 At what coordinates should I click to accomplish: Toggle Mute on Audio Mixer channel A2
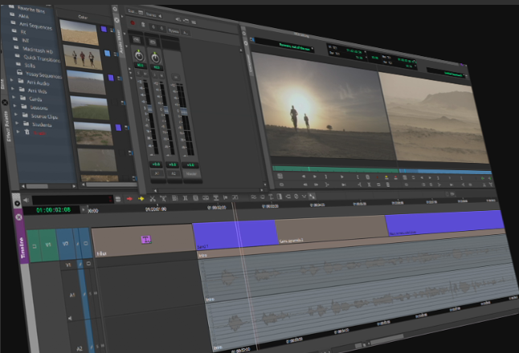(161, 76)
